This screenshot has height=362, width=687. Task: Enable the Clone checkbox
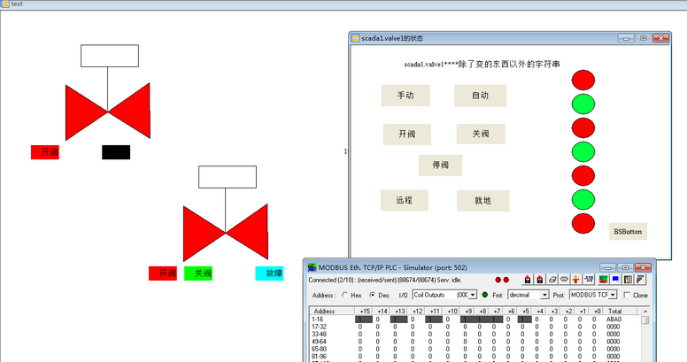click(627, 295)
